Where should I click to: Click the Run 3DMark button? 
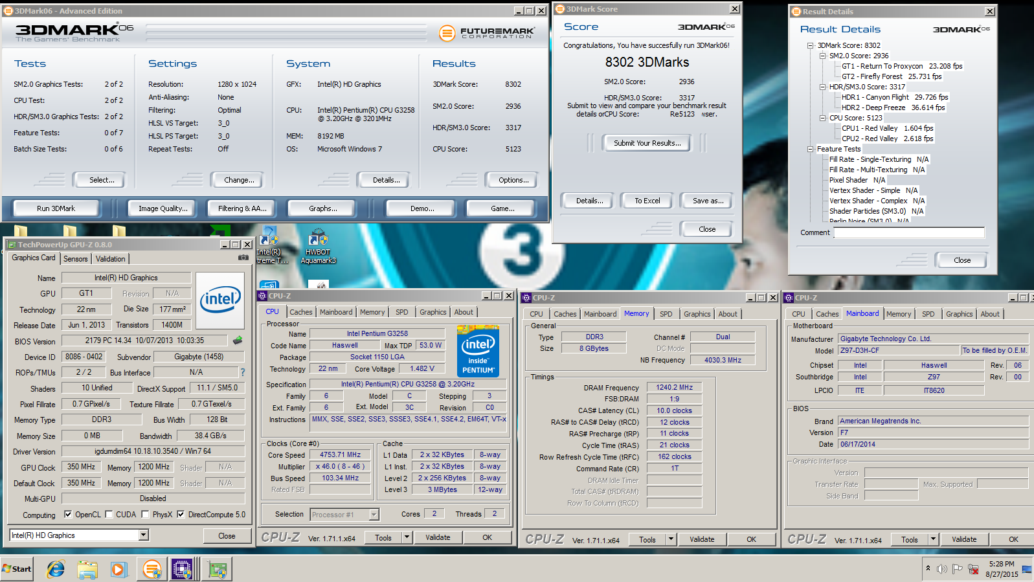[x=56, y=208]
